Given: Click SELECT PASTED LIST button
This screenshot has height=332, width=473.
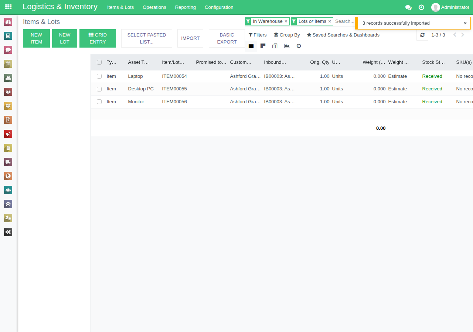Looking at the screenshot, I should (147, 38).
